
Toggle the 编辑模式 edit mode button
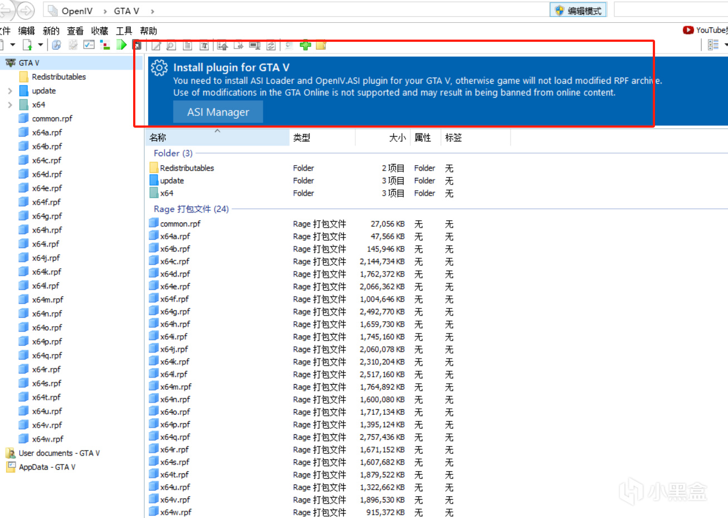coord(578,11)
